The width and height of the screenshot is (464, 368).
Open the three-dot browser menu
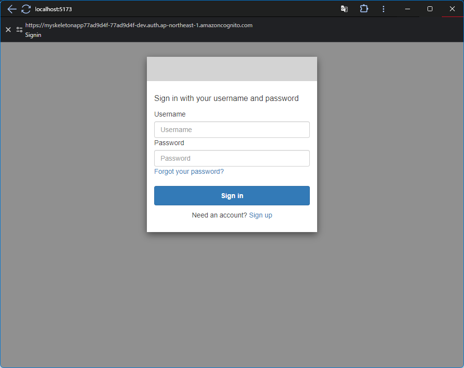(x=384, y=9)
